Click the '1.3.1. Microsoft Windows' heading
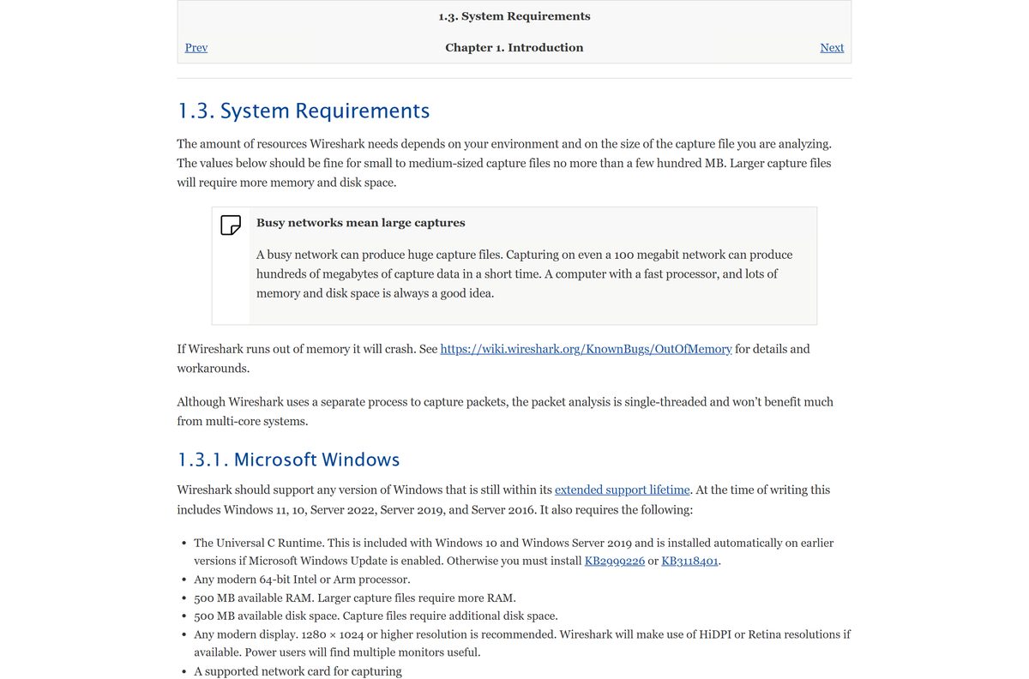 point(289,460)
